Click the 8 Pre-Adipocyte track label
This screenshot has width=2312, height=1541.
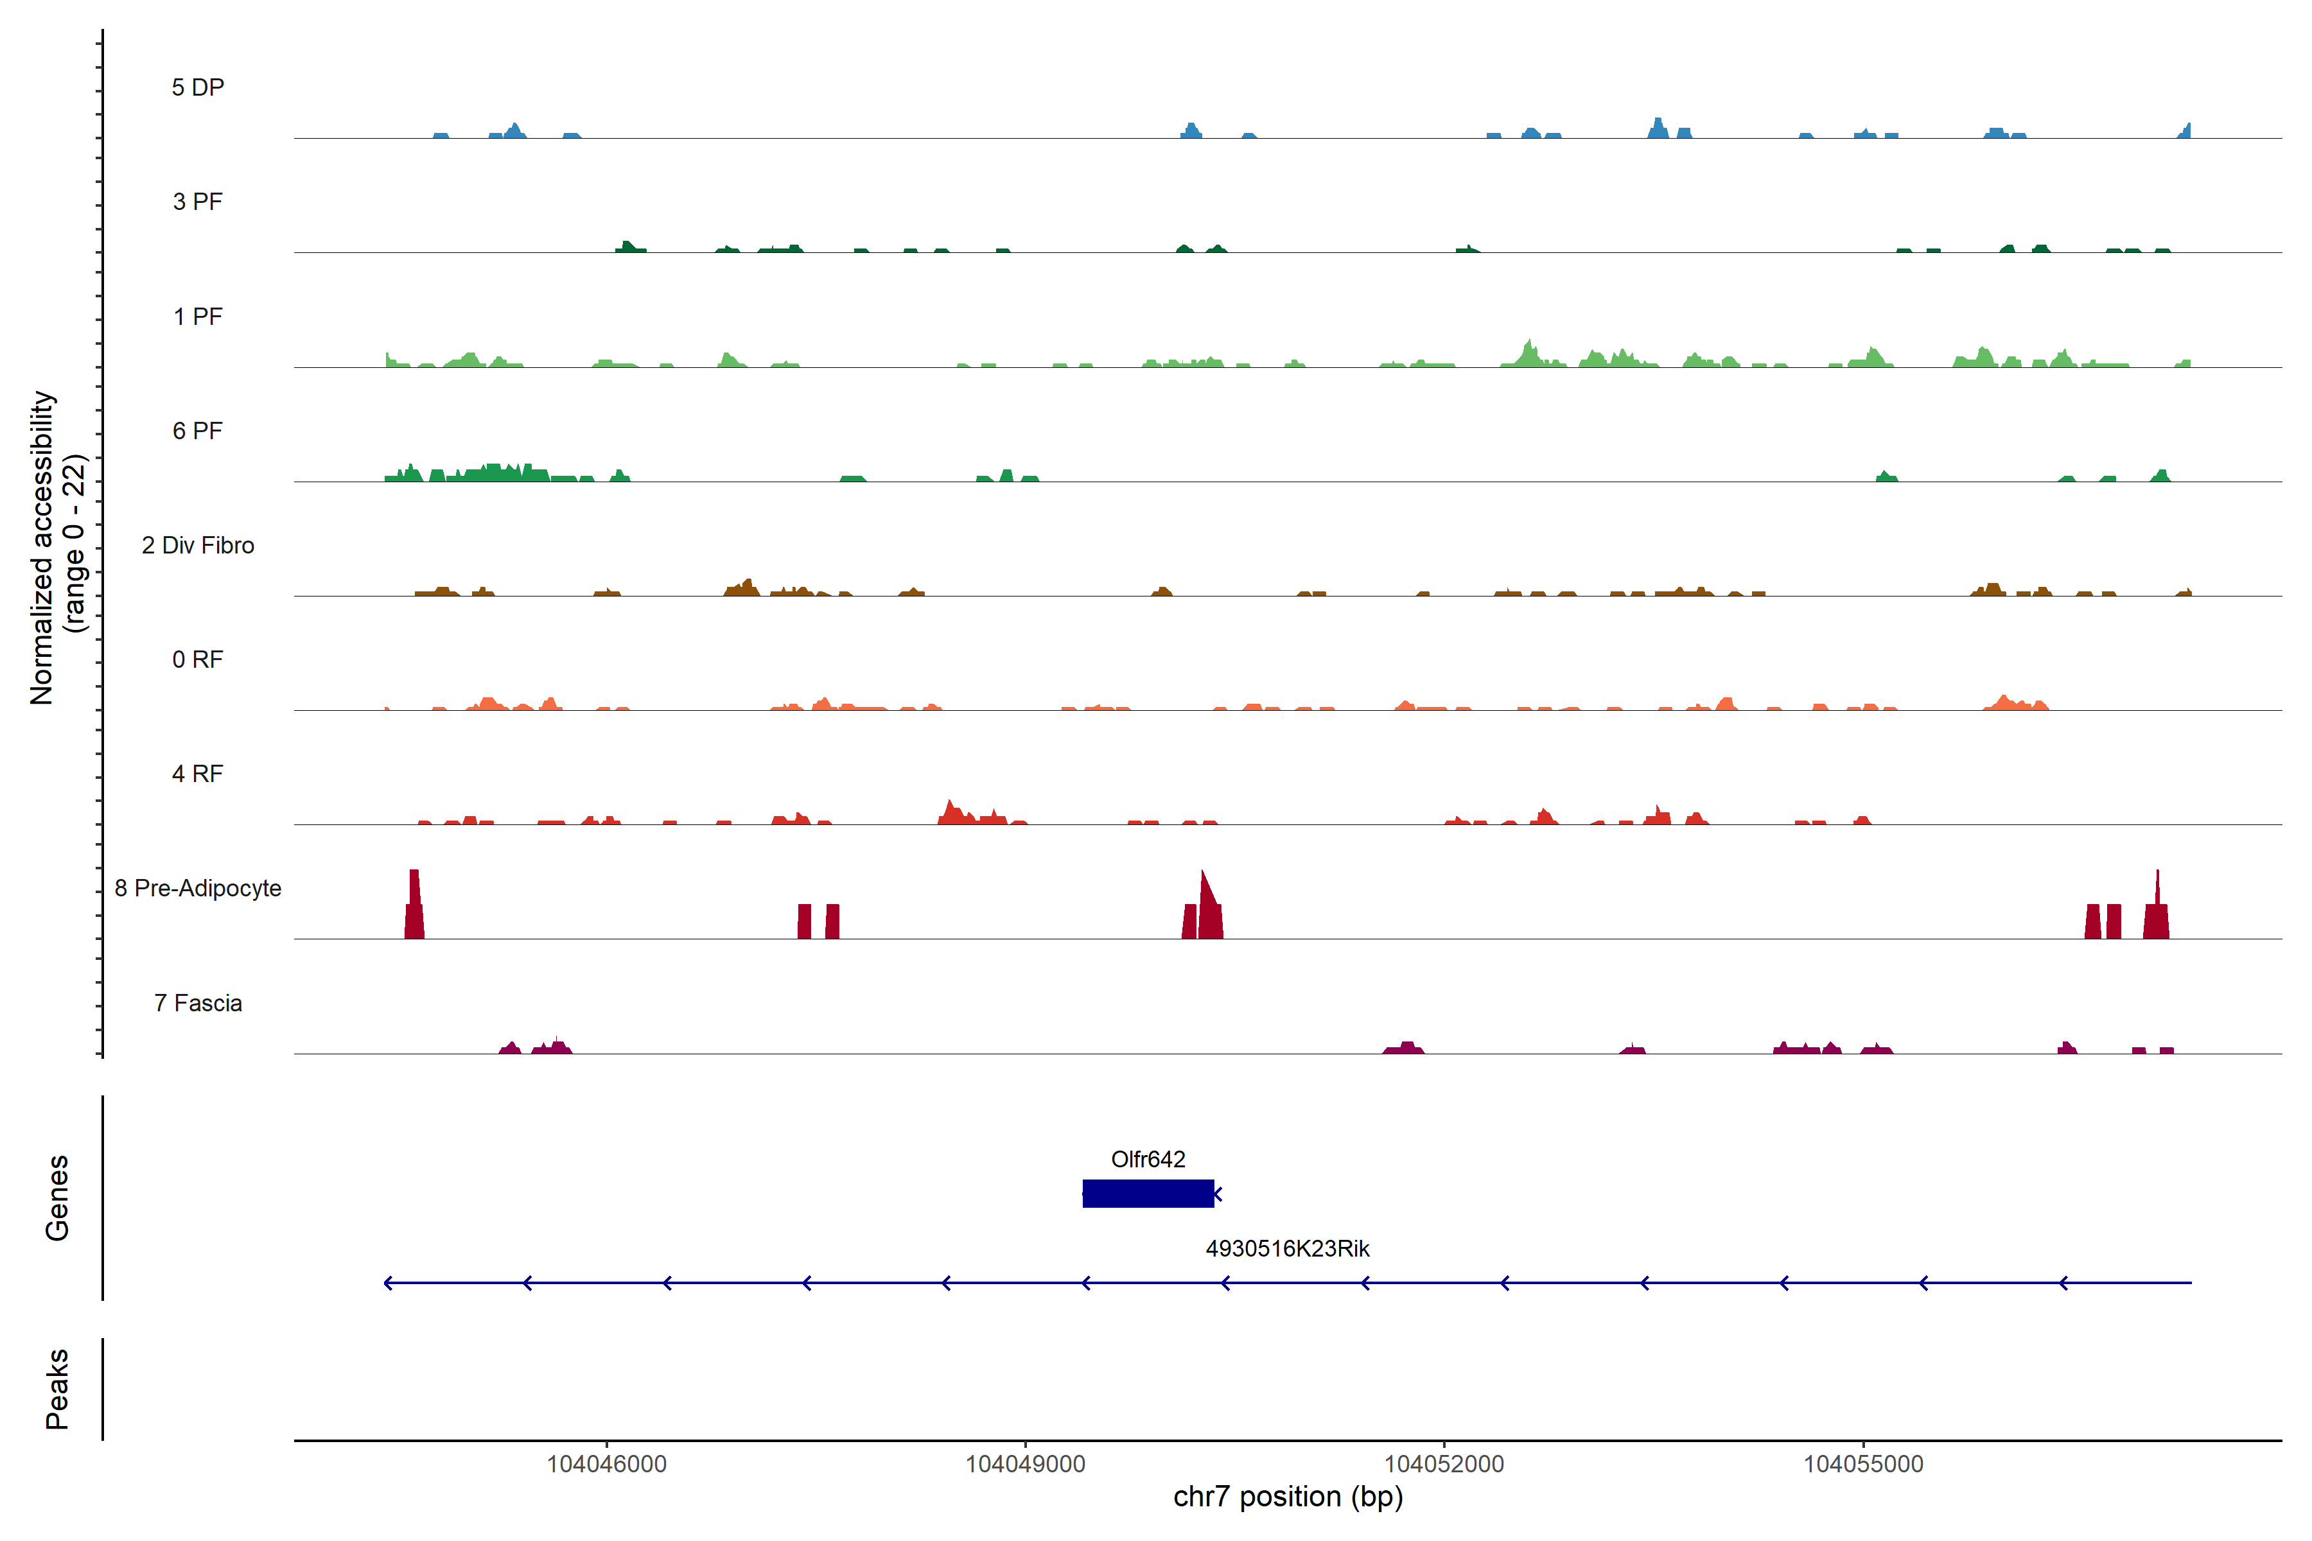198,889
